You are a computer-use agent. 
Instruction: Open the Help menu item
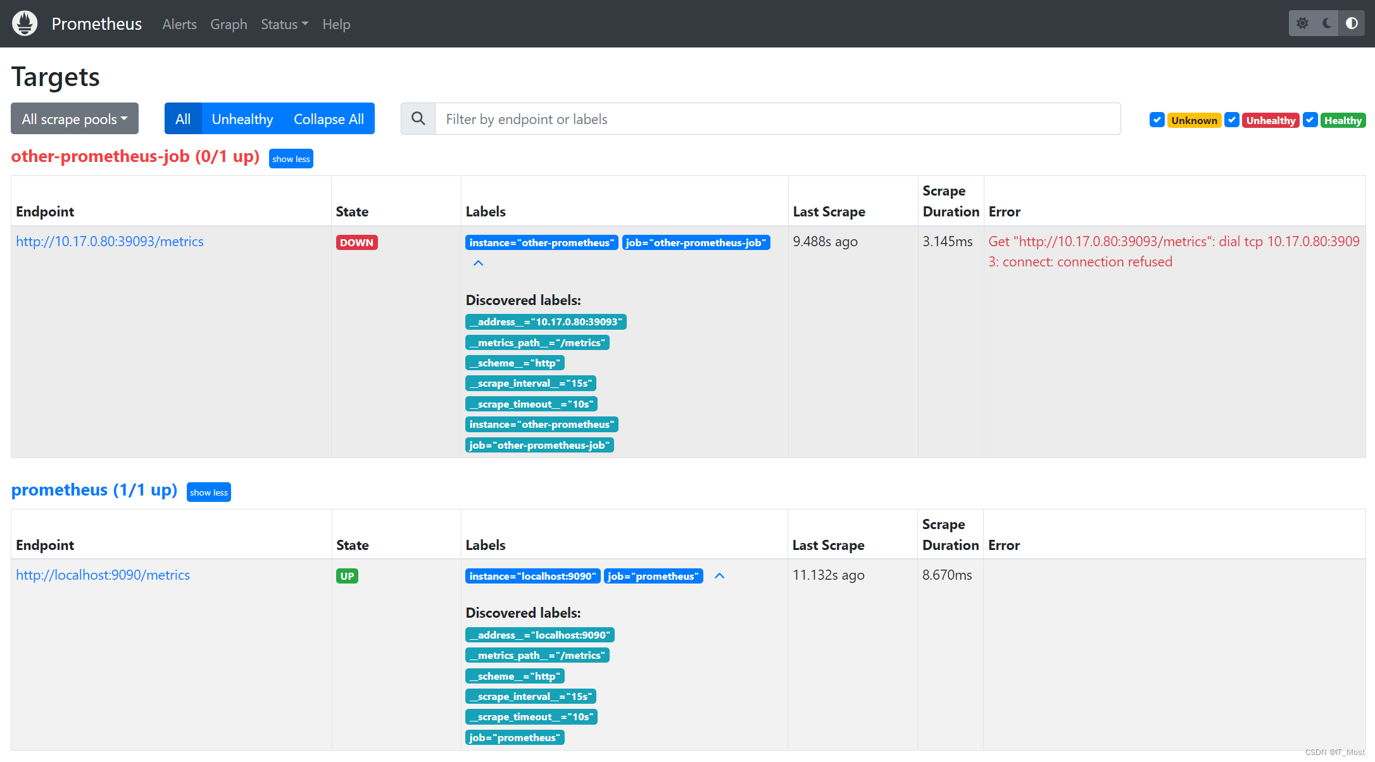click(x=336, y=24)
